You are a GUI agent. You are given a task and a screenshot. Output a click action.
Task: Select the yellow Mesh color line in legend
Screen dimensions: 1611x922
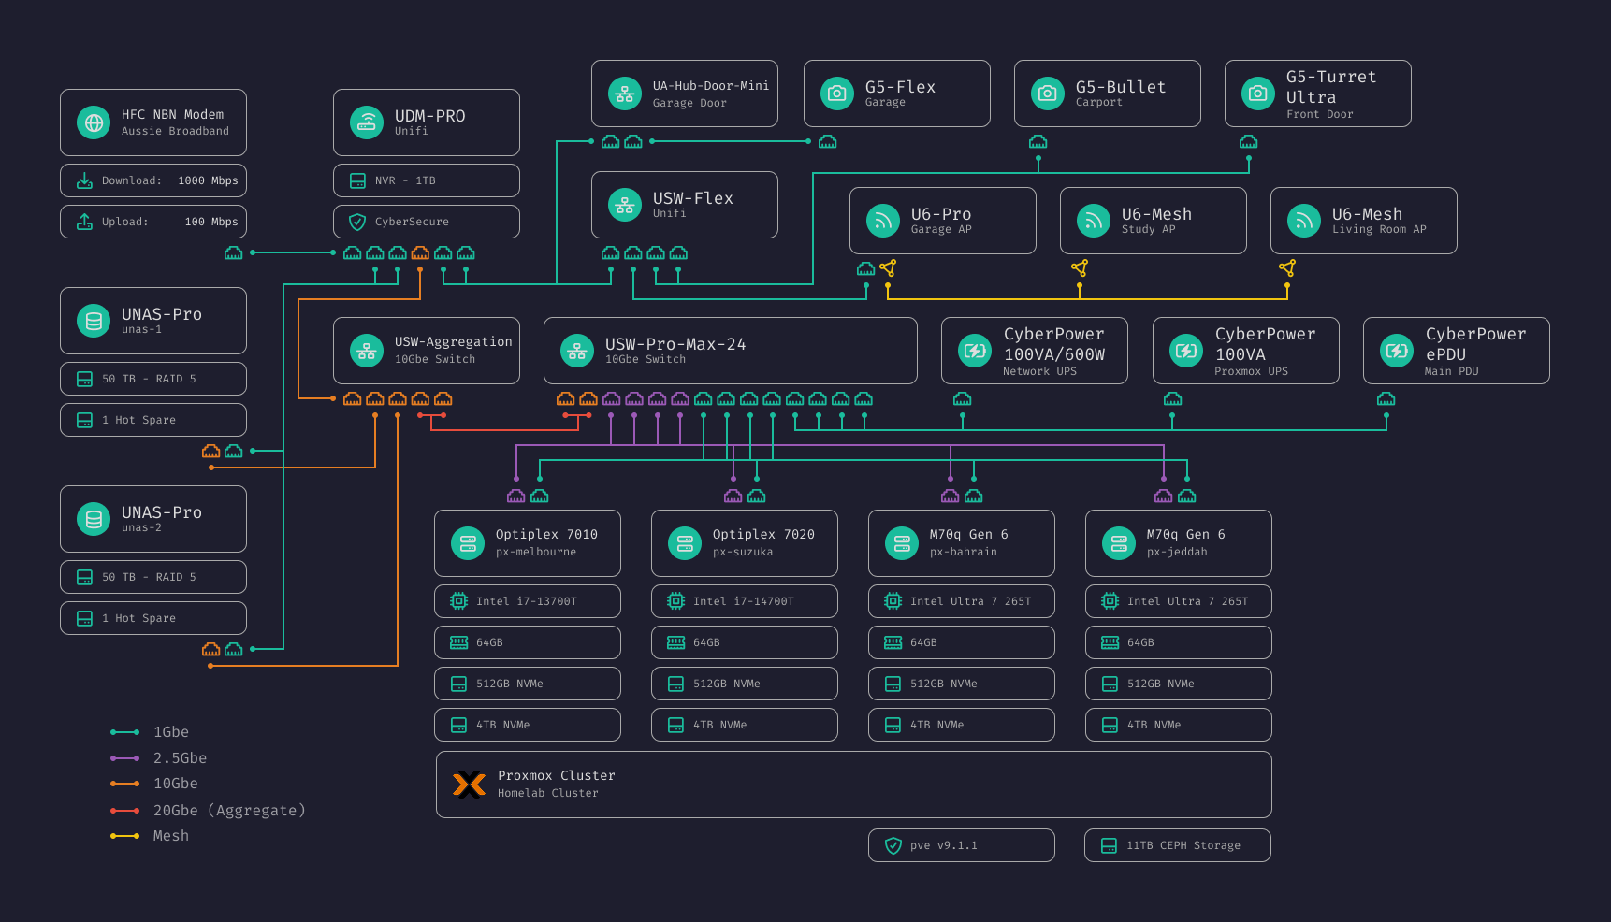click(123, 836)
